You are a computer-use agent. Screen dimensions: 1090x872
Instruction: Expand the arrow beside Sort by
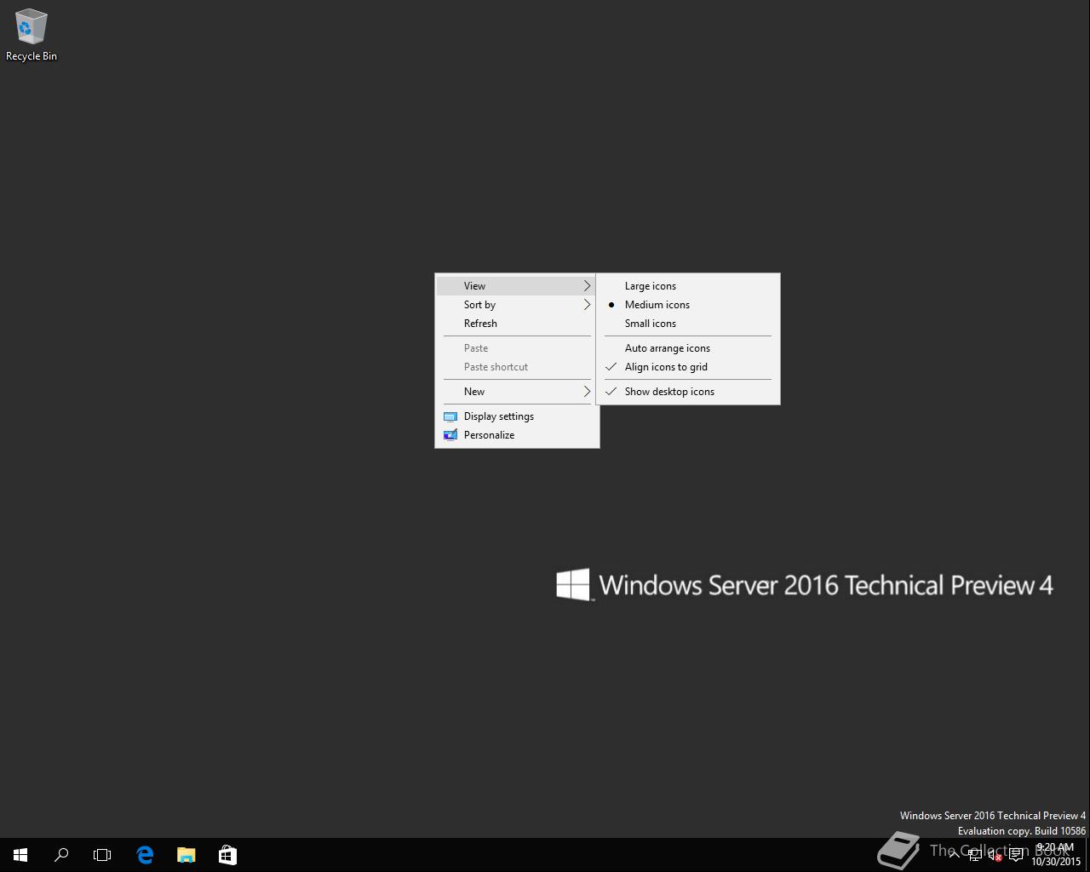[x=587, y=305]
